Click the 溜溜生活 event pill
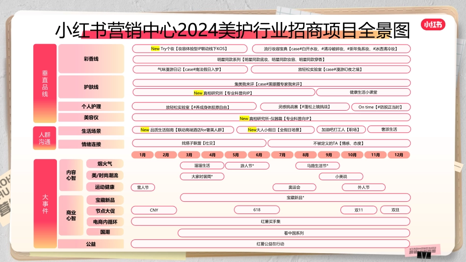Image resolution: width=466 pixels, height=262 pixels. pyautogui.click(x=202, y=166)
